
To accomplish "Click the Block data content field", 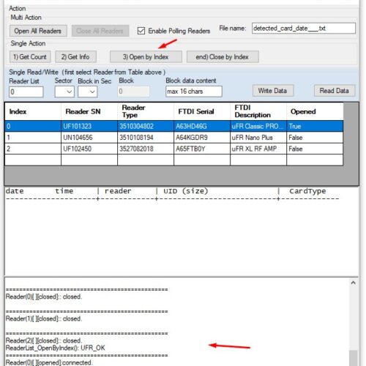I will (x=194, y=91).
